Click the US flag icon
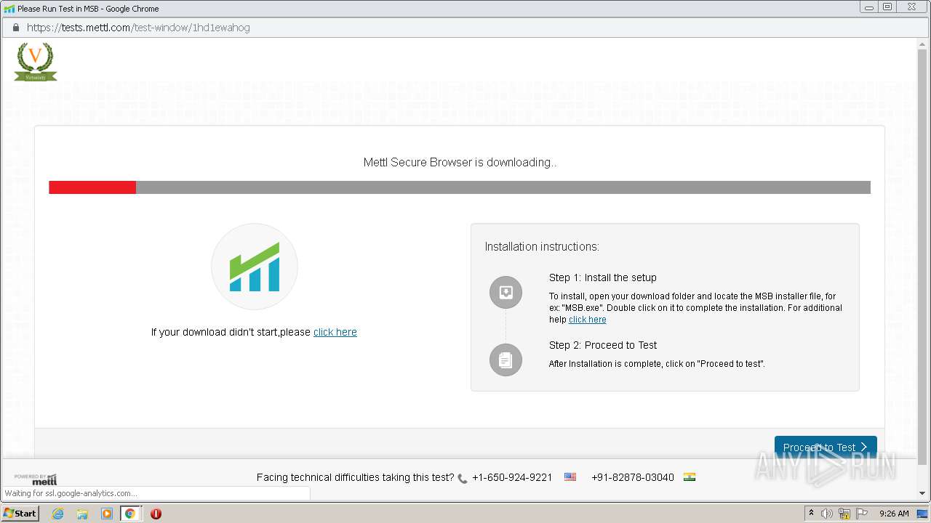 point(570,477)
